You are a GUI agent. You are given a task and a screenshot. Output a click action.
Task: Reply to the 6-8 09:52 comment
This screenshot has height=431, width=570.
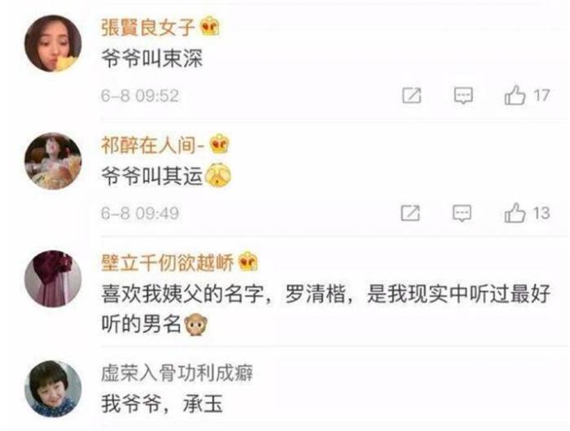click(463, 95)
